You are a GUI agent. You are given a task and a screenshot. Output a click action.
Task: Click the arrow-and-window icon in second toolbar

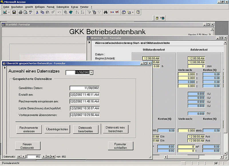point(162,18)
